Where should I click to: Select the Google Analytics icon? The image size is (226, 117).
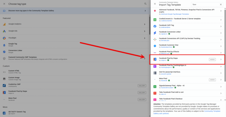4,24
